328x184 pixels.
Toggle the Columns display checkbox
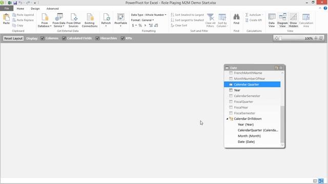point(43,38)
